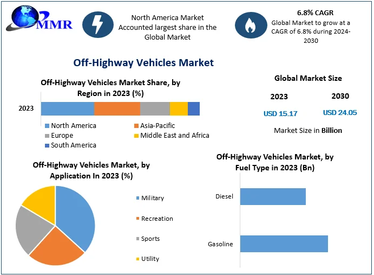Select the Diesel bar in fuel chart

click(273, 196)
